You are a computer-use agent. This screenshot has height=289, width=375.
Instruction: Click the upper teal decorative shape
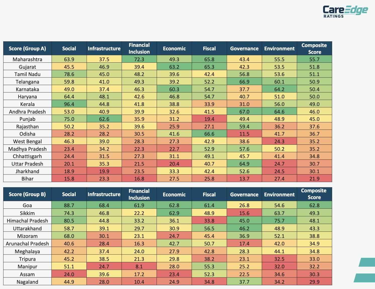pyautogui.click(x=367, y=262)
